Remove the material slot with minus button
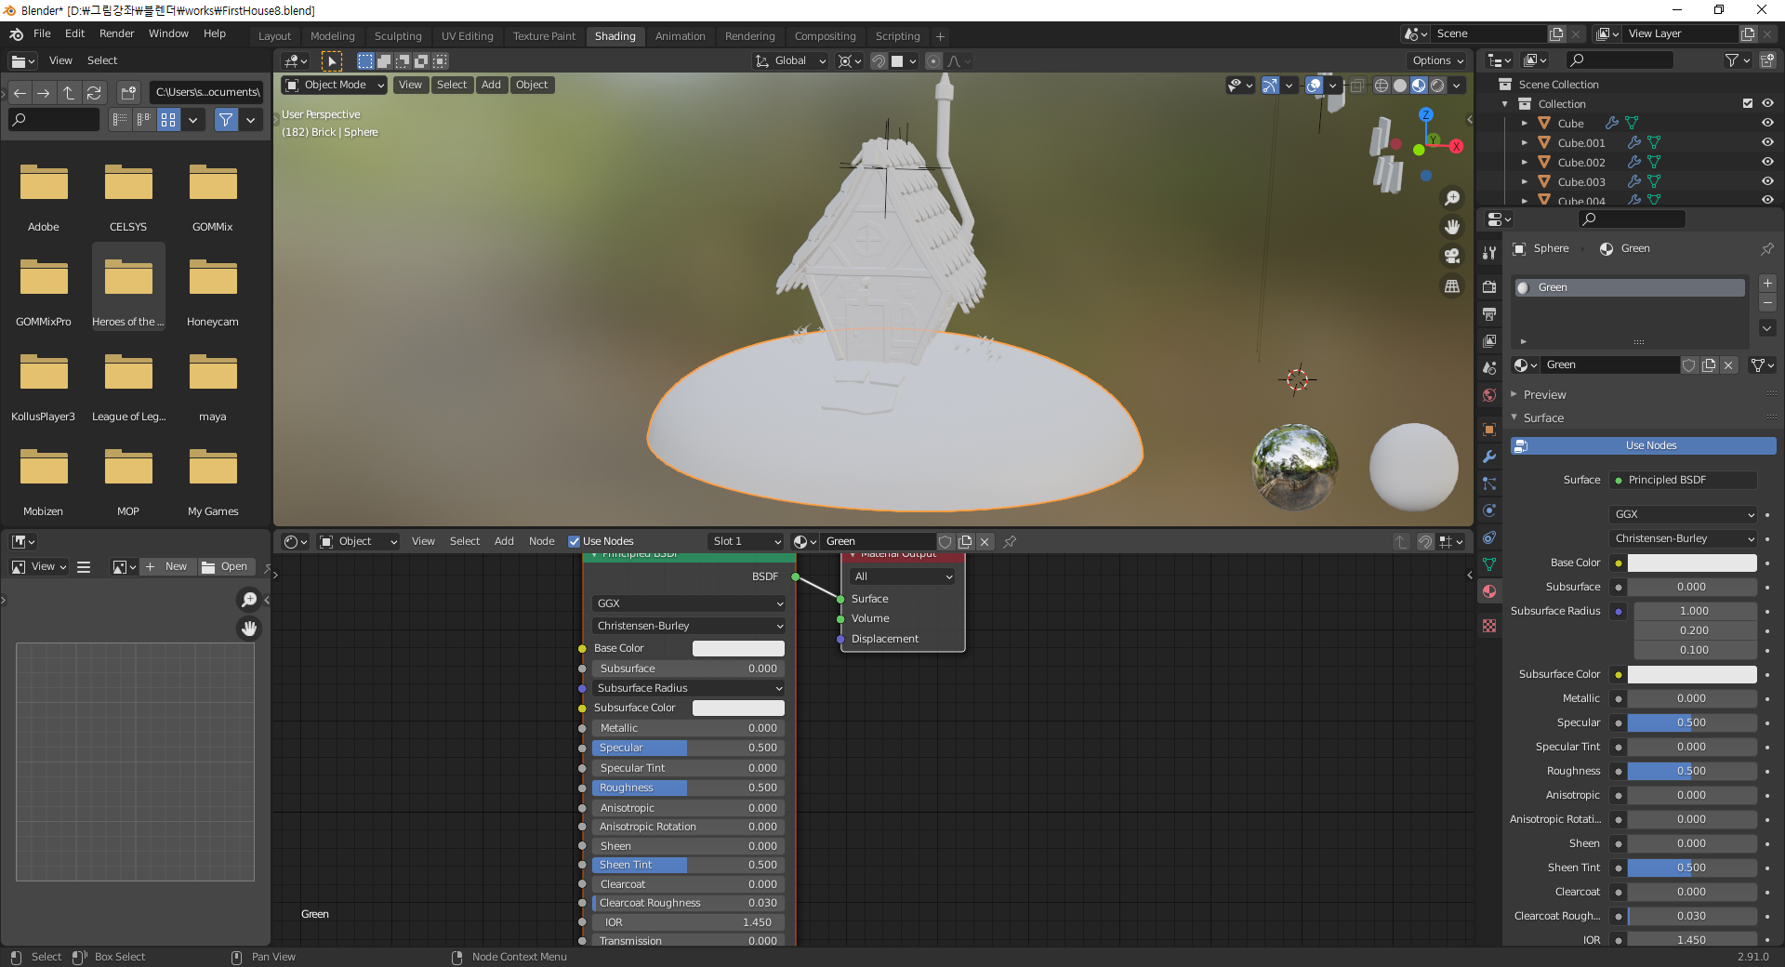 point(1767,302)
